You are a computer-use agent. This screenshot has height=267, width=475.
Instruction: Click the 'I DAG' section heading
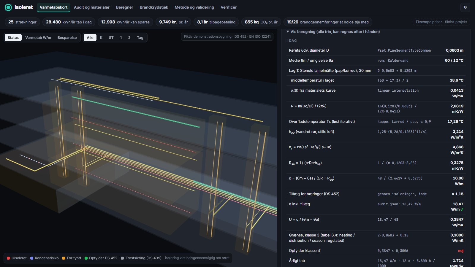292,41
